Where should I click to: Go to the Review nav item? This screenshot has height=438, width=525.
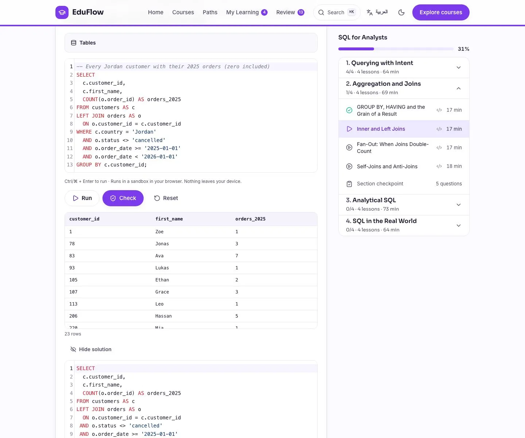point(290,12)
